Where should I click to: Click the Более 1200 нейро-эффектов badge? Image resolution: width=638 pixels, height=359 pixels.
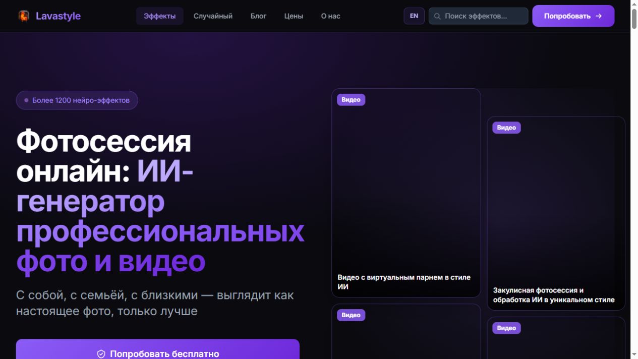point(77,100)
